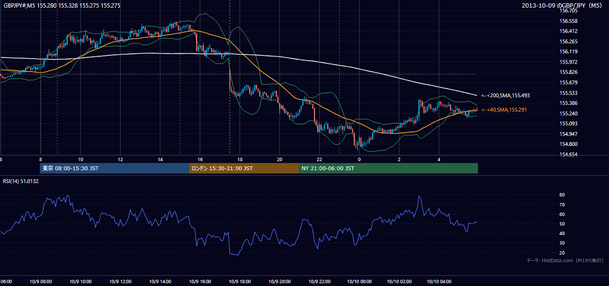Image resolution: width=609 pixels, height=286 pixels.
Task: Click the 10/10 04:00 date label
Action: pyautogui.click(x=439, y=282)
